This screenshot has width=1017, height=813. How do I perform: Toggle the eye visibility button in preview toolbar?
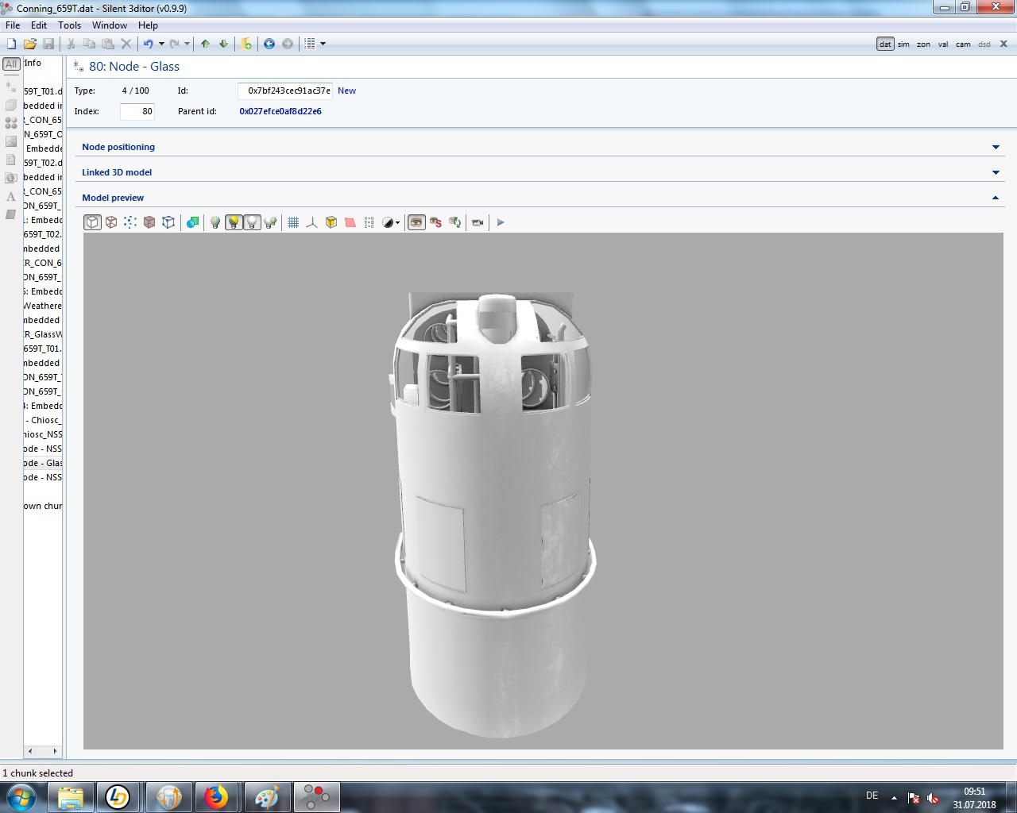(x=416, y=222)
